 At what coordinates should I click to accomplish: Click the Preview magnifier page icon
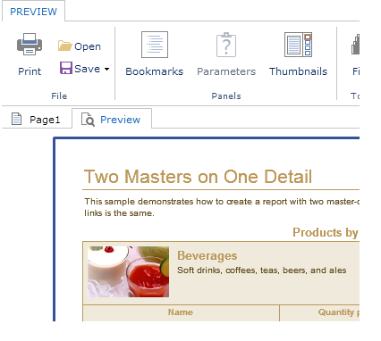click(88, 120)
